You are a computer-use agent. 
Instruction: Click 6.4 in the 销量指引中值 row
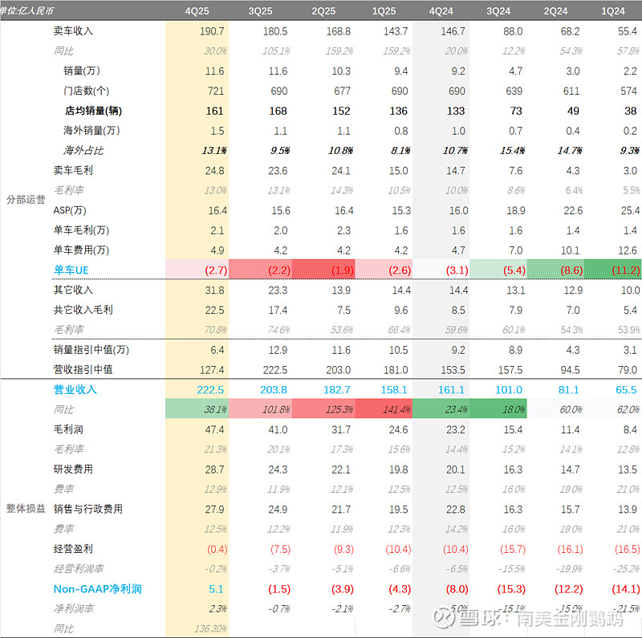pyautogui.click(x=217, y=350)
